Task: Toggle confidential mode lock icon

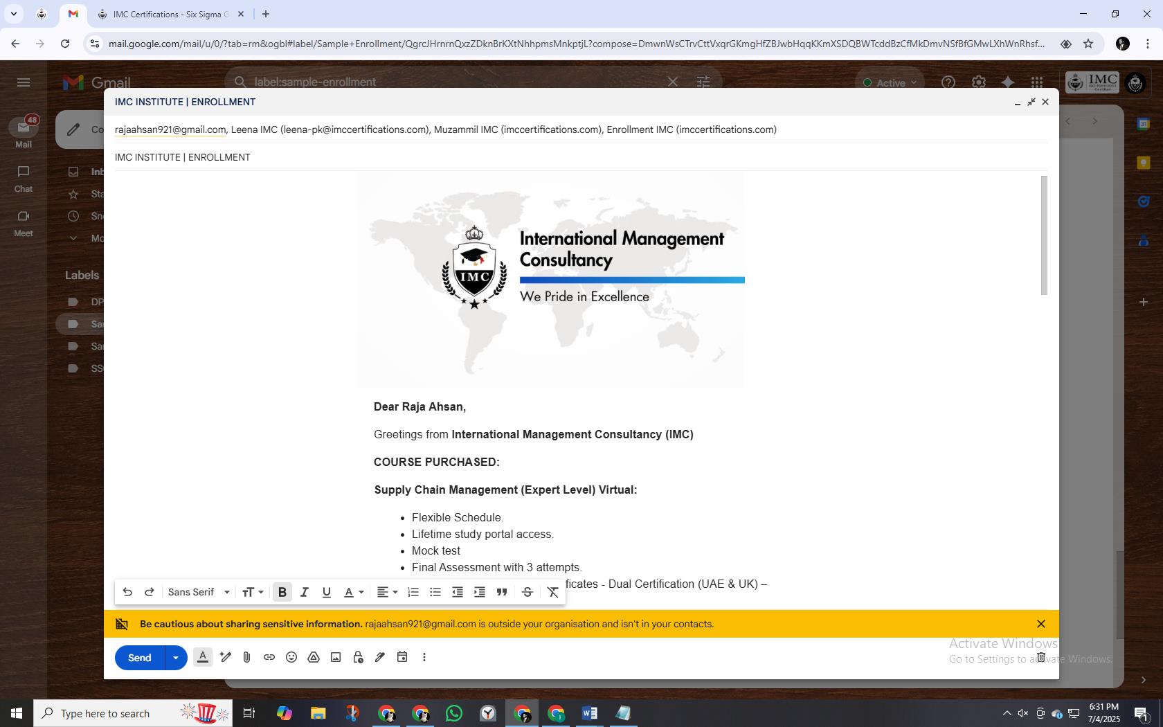Action: [x=358, y=657]
